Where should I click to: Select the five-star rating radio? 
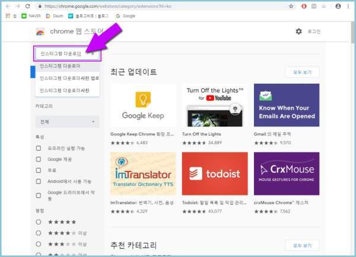tap(39, 222)
